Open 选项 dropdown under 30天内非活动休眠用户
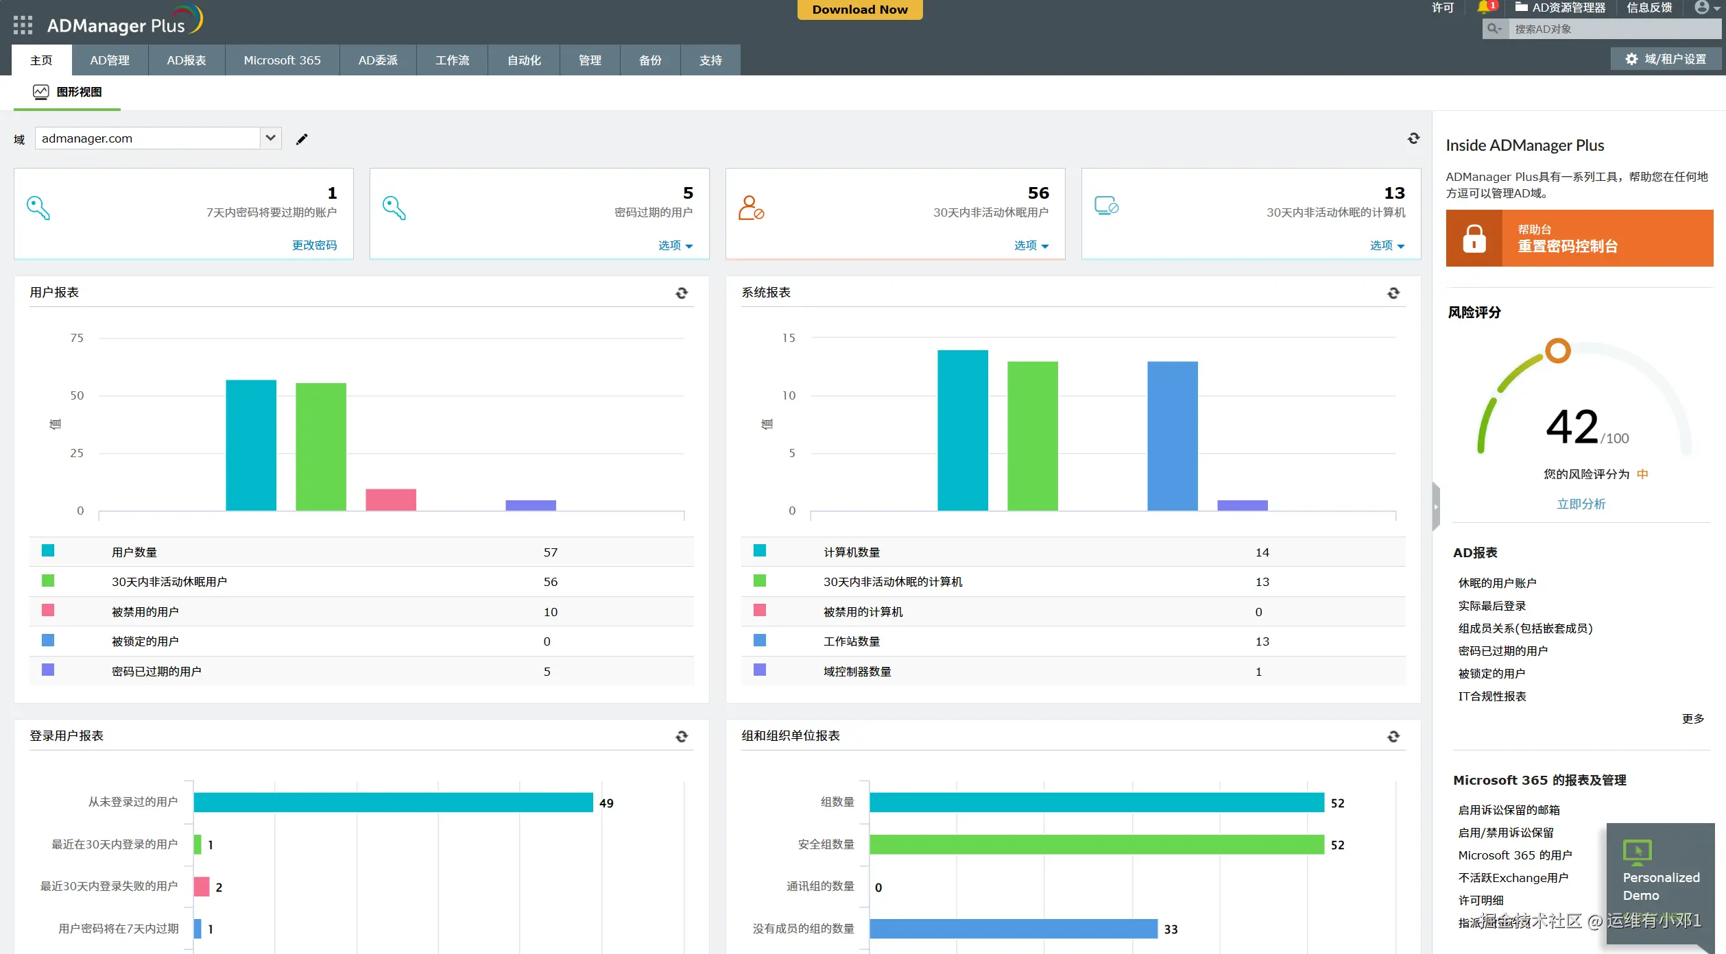 (1031, 245)
